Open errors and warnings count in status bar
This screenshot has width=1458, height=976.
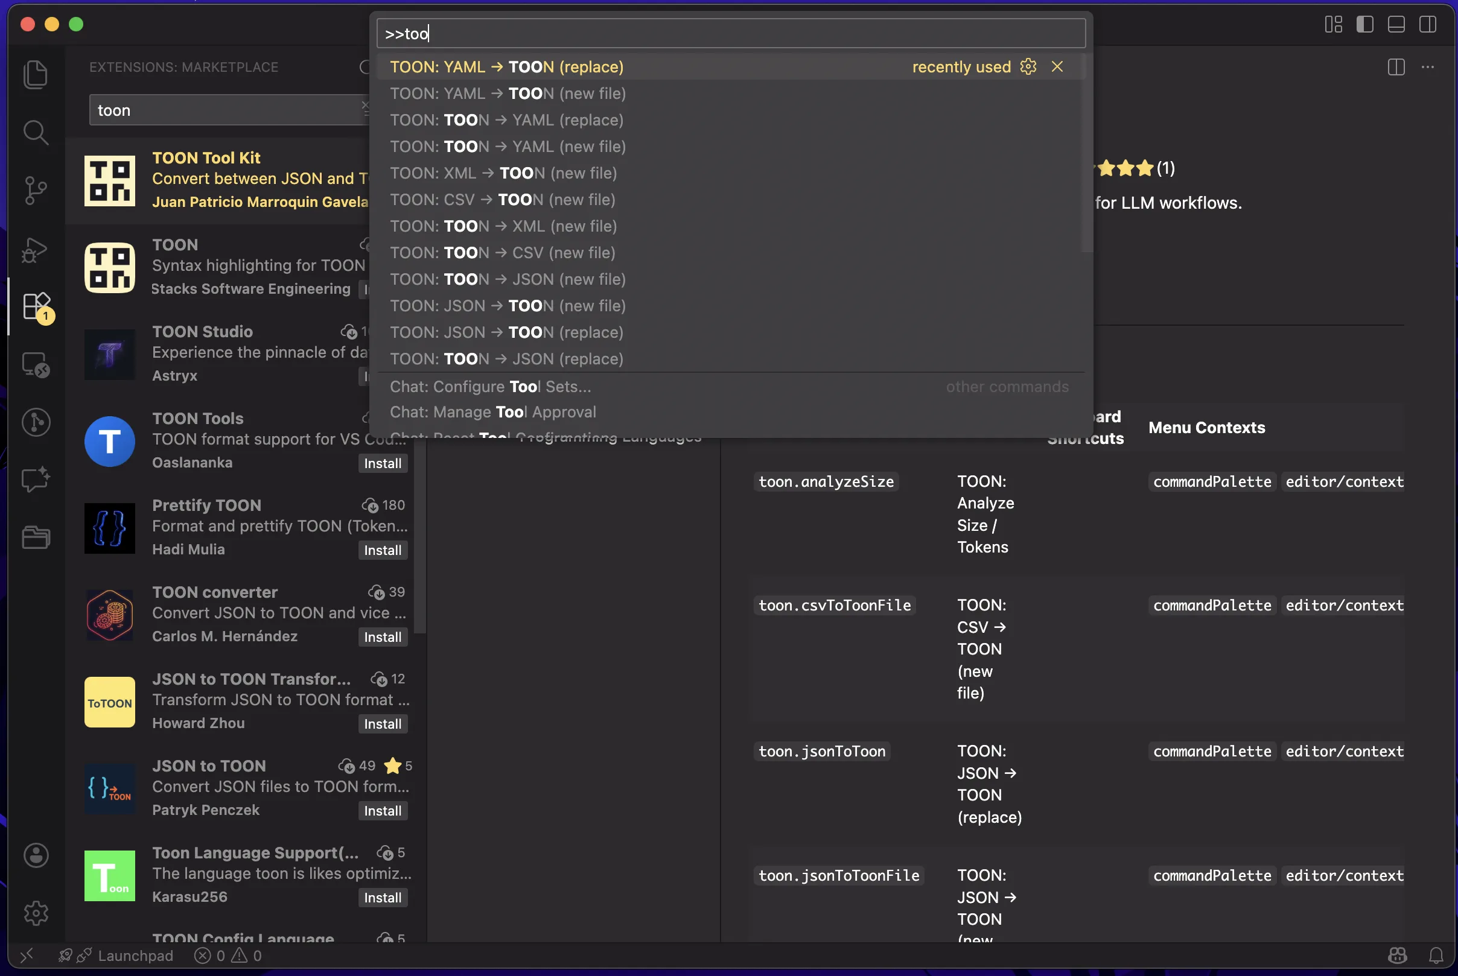tap(228, 955)
